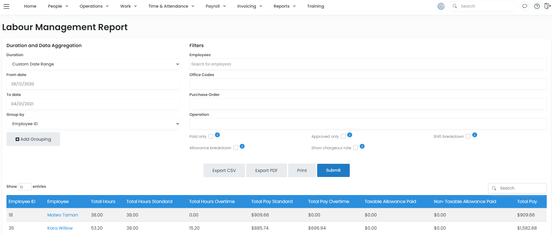Enable the Allowance breakdown checkbox
Viewport: 552px width, 234px height.
(236, 148)
